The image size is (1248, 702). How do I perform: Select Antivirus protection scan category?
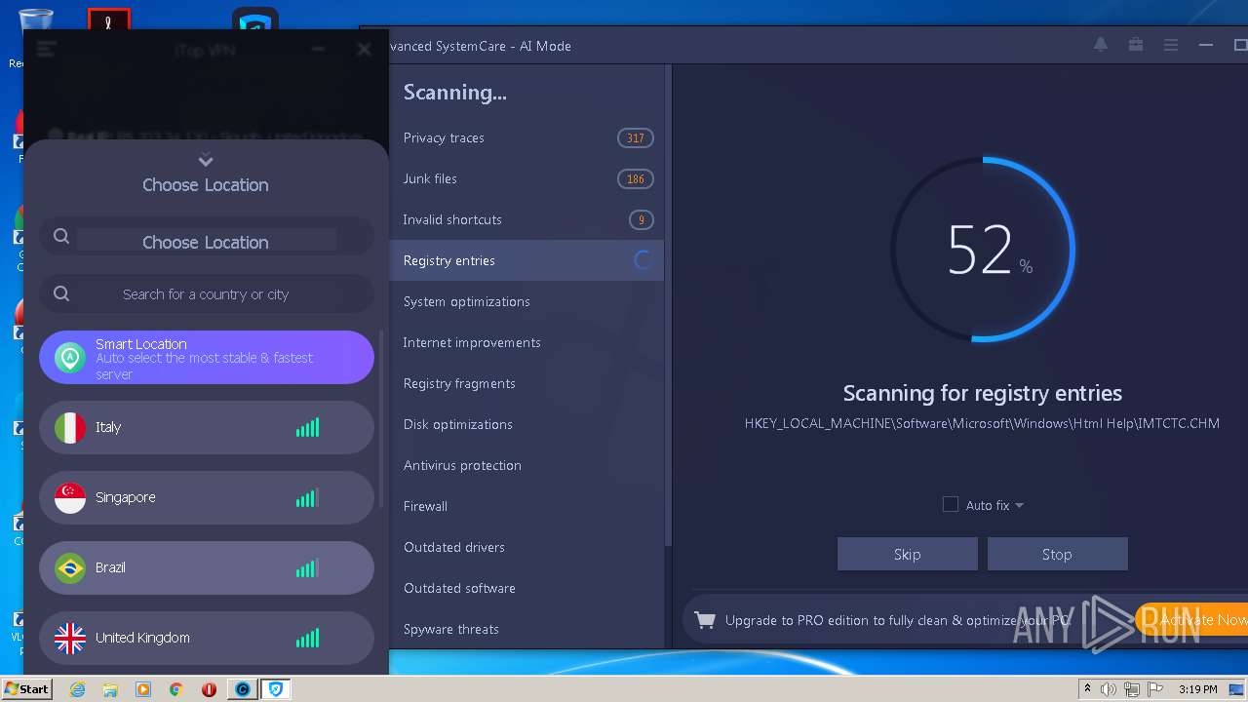tap(526, 465)
